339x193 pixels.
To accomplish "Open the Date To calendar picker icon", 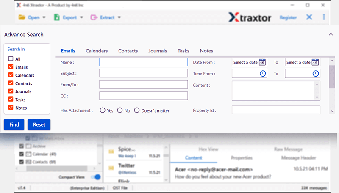I will 315,62.
